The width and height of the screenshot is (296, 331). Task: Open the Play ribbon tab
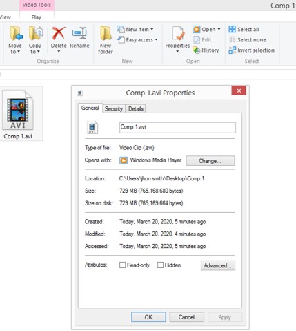(x=37, y=17)
